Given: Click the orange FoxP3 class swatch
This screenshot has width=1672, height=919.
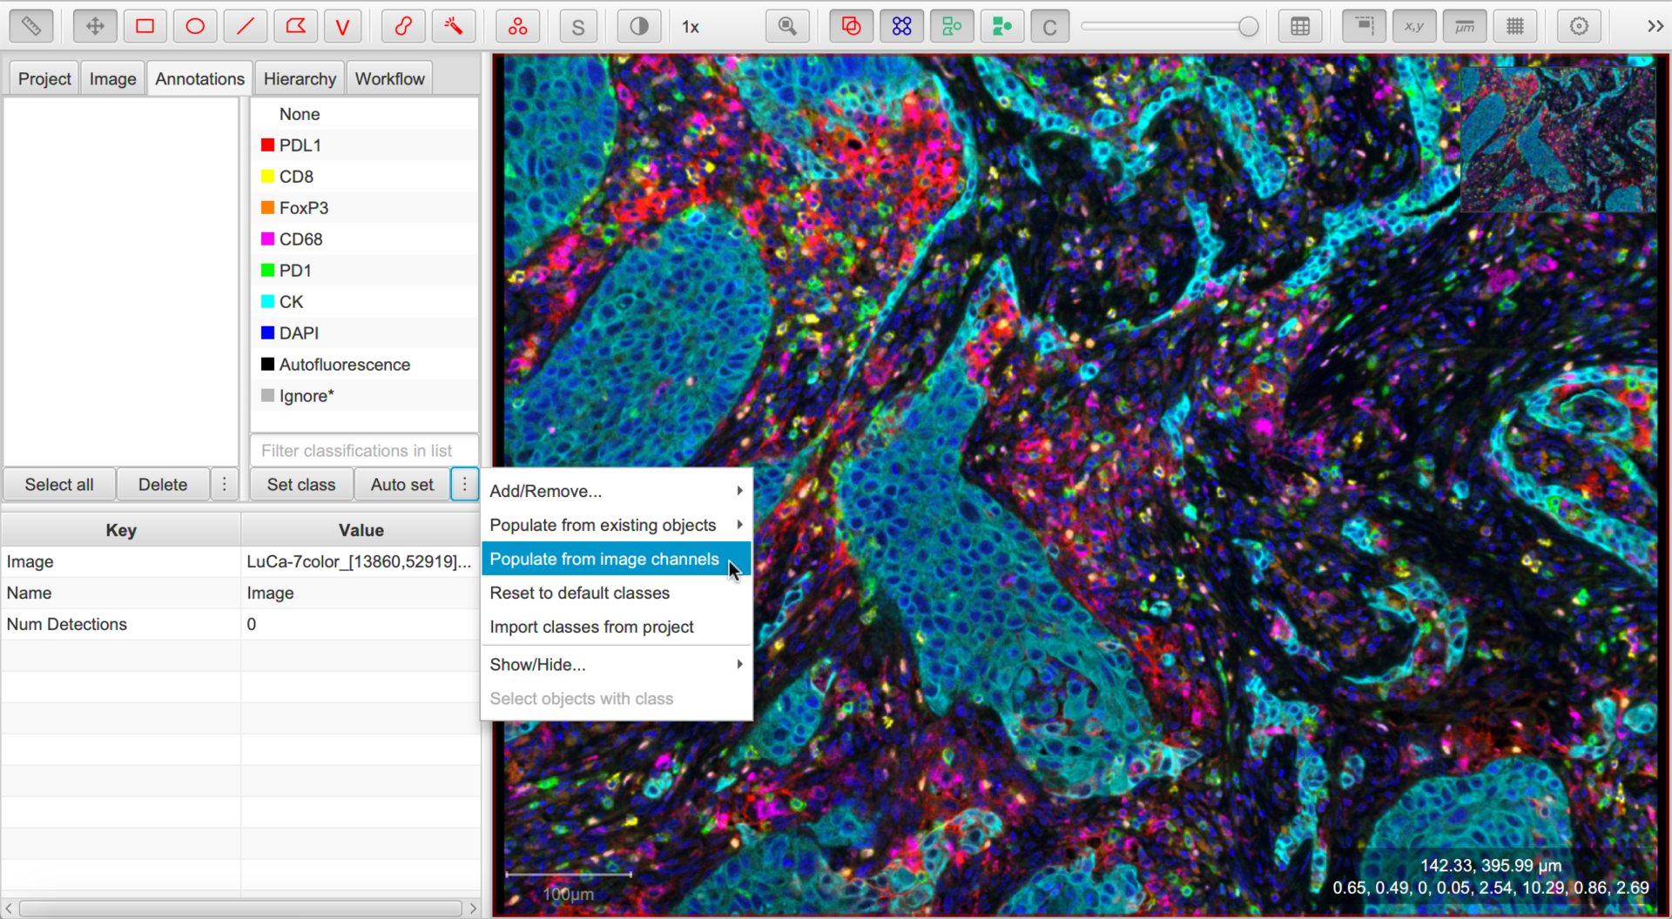Looking at the screenshot, I should (x=268, y=208).
